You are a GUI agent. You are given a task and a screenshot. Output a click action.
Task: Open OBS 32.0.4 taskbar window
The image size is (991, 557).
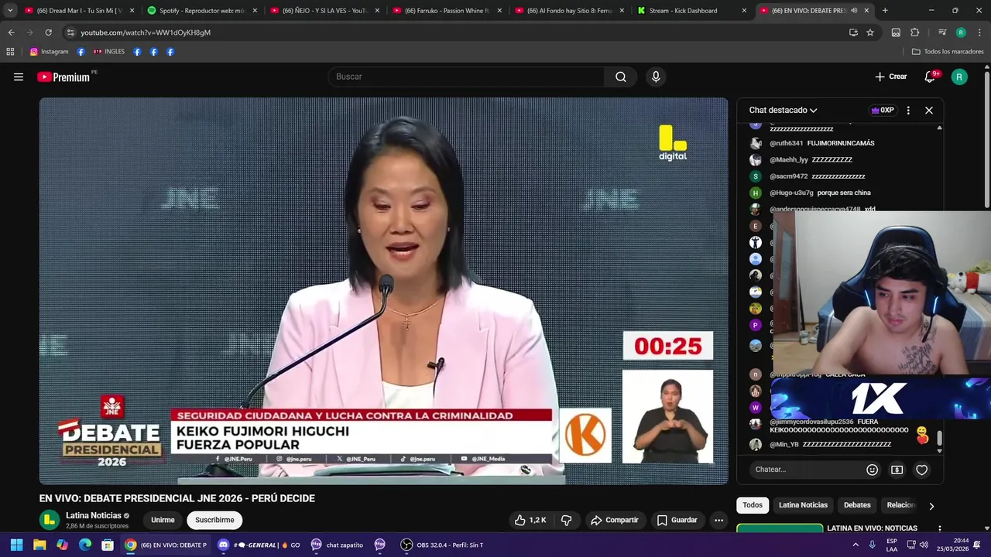[441, 545]
